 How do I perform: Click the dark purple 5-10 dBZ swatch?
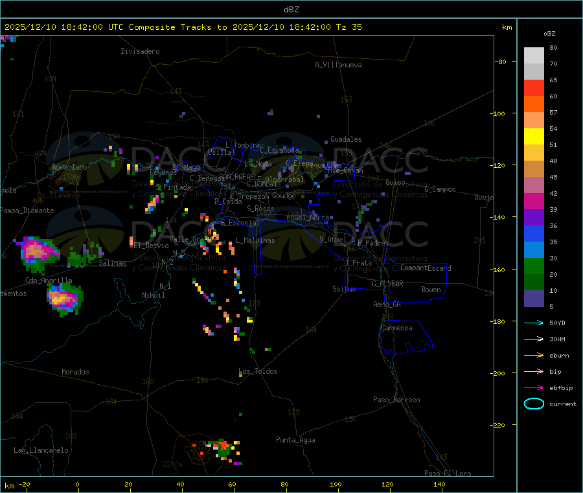(534, 298)
